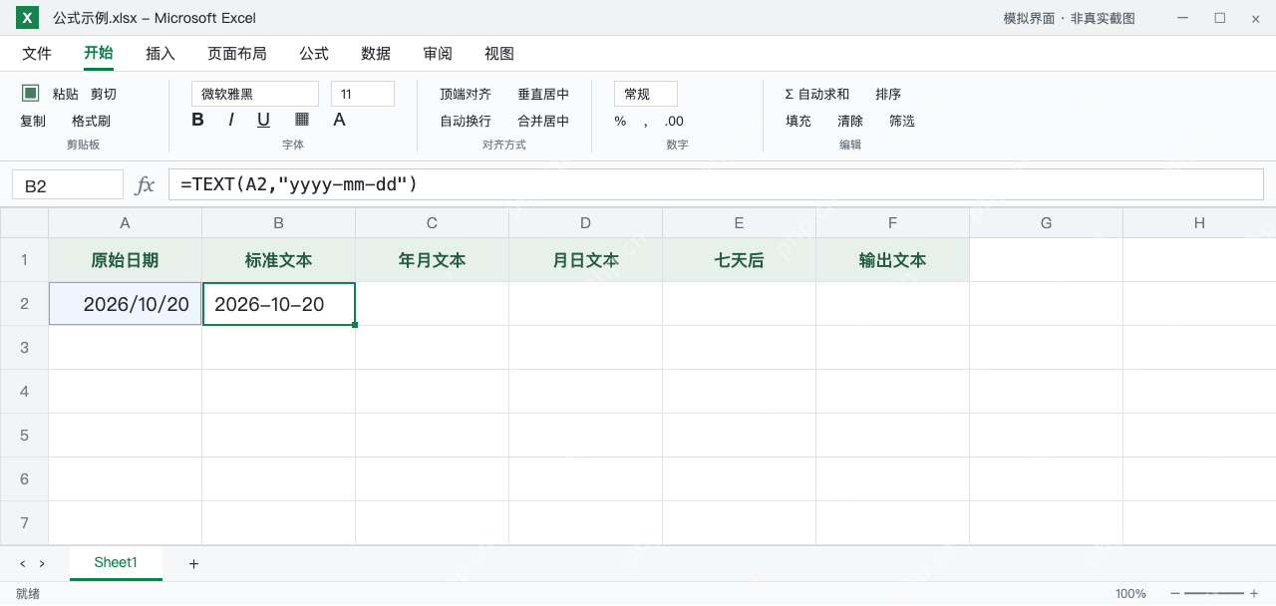Open the font size box showing 11

point(363,94)
